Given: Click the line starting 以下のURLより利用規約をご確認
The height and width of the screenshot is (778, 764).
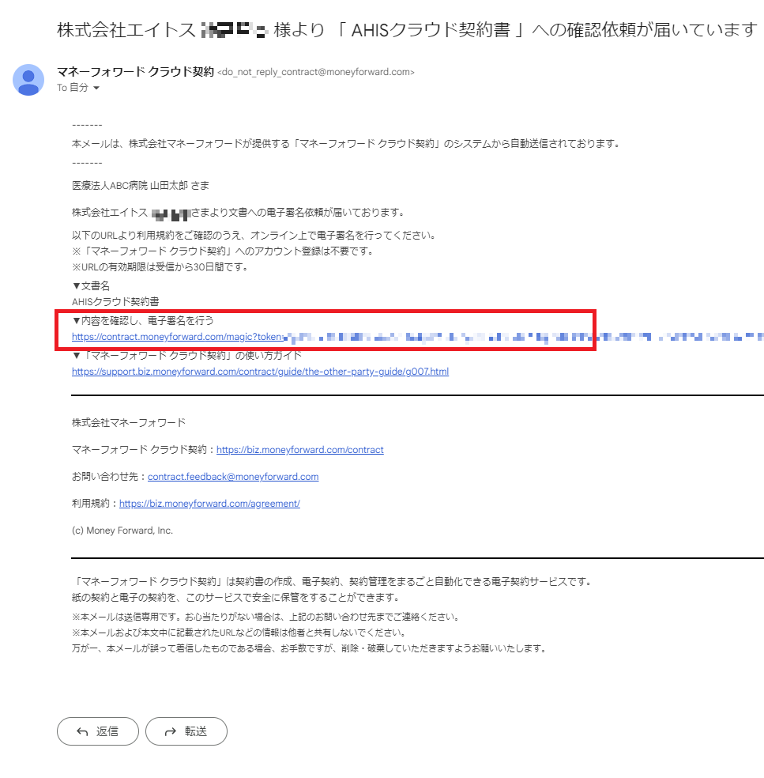Looking at the screenshot, I should [x=254, y=235].
